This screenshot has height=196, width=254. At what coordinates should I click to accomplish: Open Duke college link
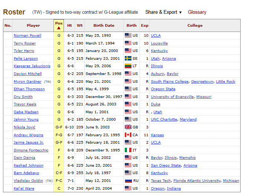pyautogui.click(x=156, y=104)
